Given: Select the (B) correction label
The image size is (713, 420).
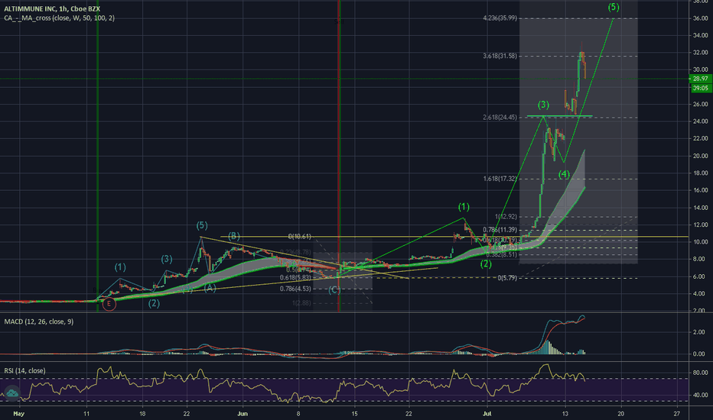Looking at the screenshot, I should 234,236.
